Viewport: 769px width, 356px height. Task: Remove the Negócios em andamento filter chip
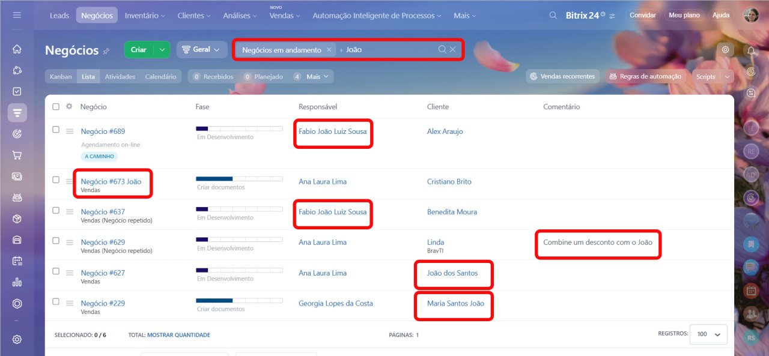pyautogui.click(x=329, y=50)
